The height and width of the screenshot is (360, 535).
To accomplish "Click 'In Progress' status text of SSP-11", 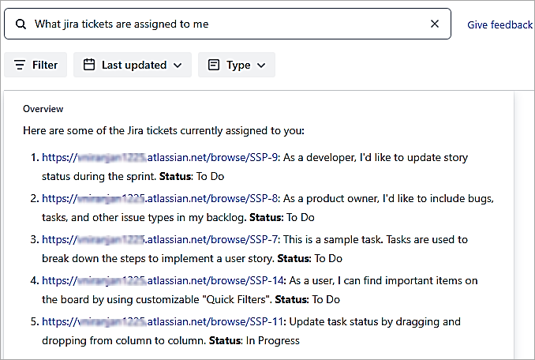I will click(272, 340).
